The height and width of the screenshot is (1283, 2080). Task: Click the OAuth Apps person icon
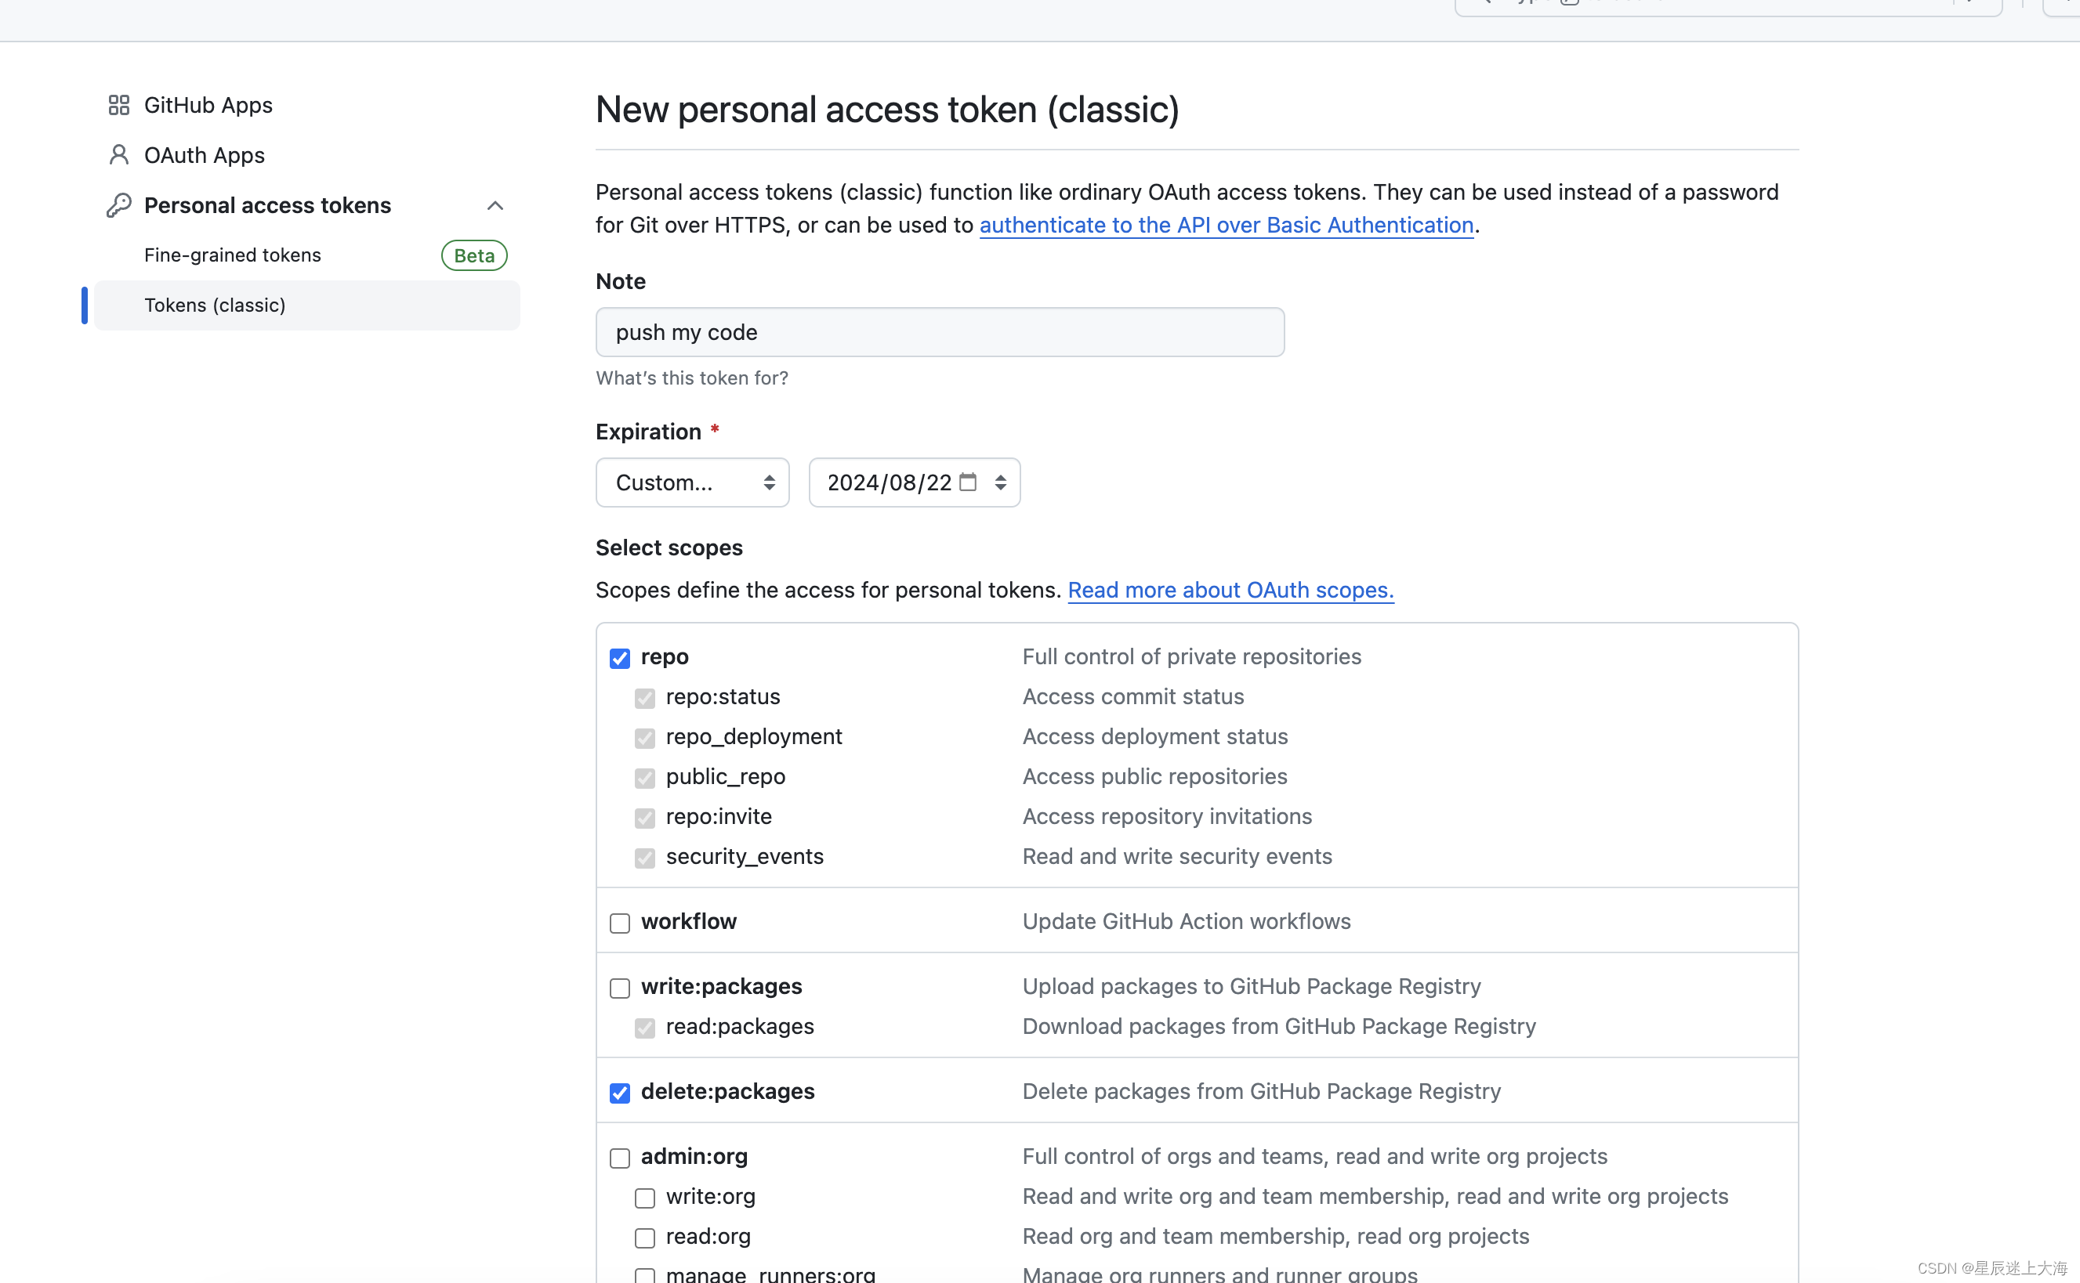point(119,155)
